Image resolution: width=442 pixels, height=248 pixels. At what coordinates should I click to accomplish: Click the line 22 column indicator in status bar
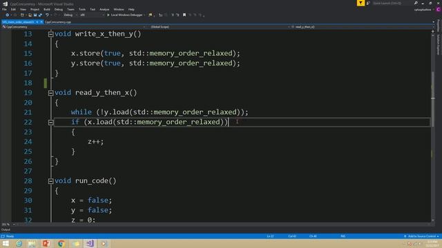292,236
